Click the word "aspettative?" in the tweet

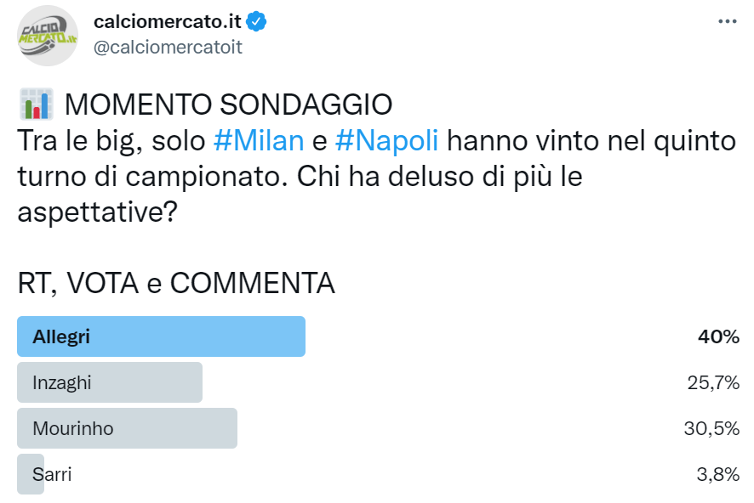pos(97,212)
